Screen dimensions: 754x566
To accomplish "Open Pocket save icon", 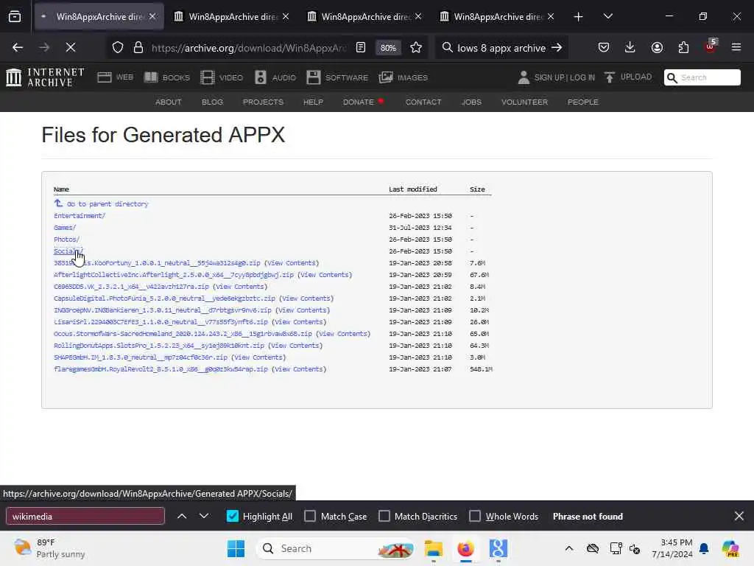I will click(604, 48).
